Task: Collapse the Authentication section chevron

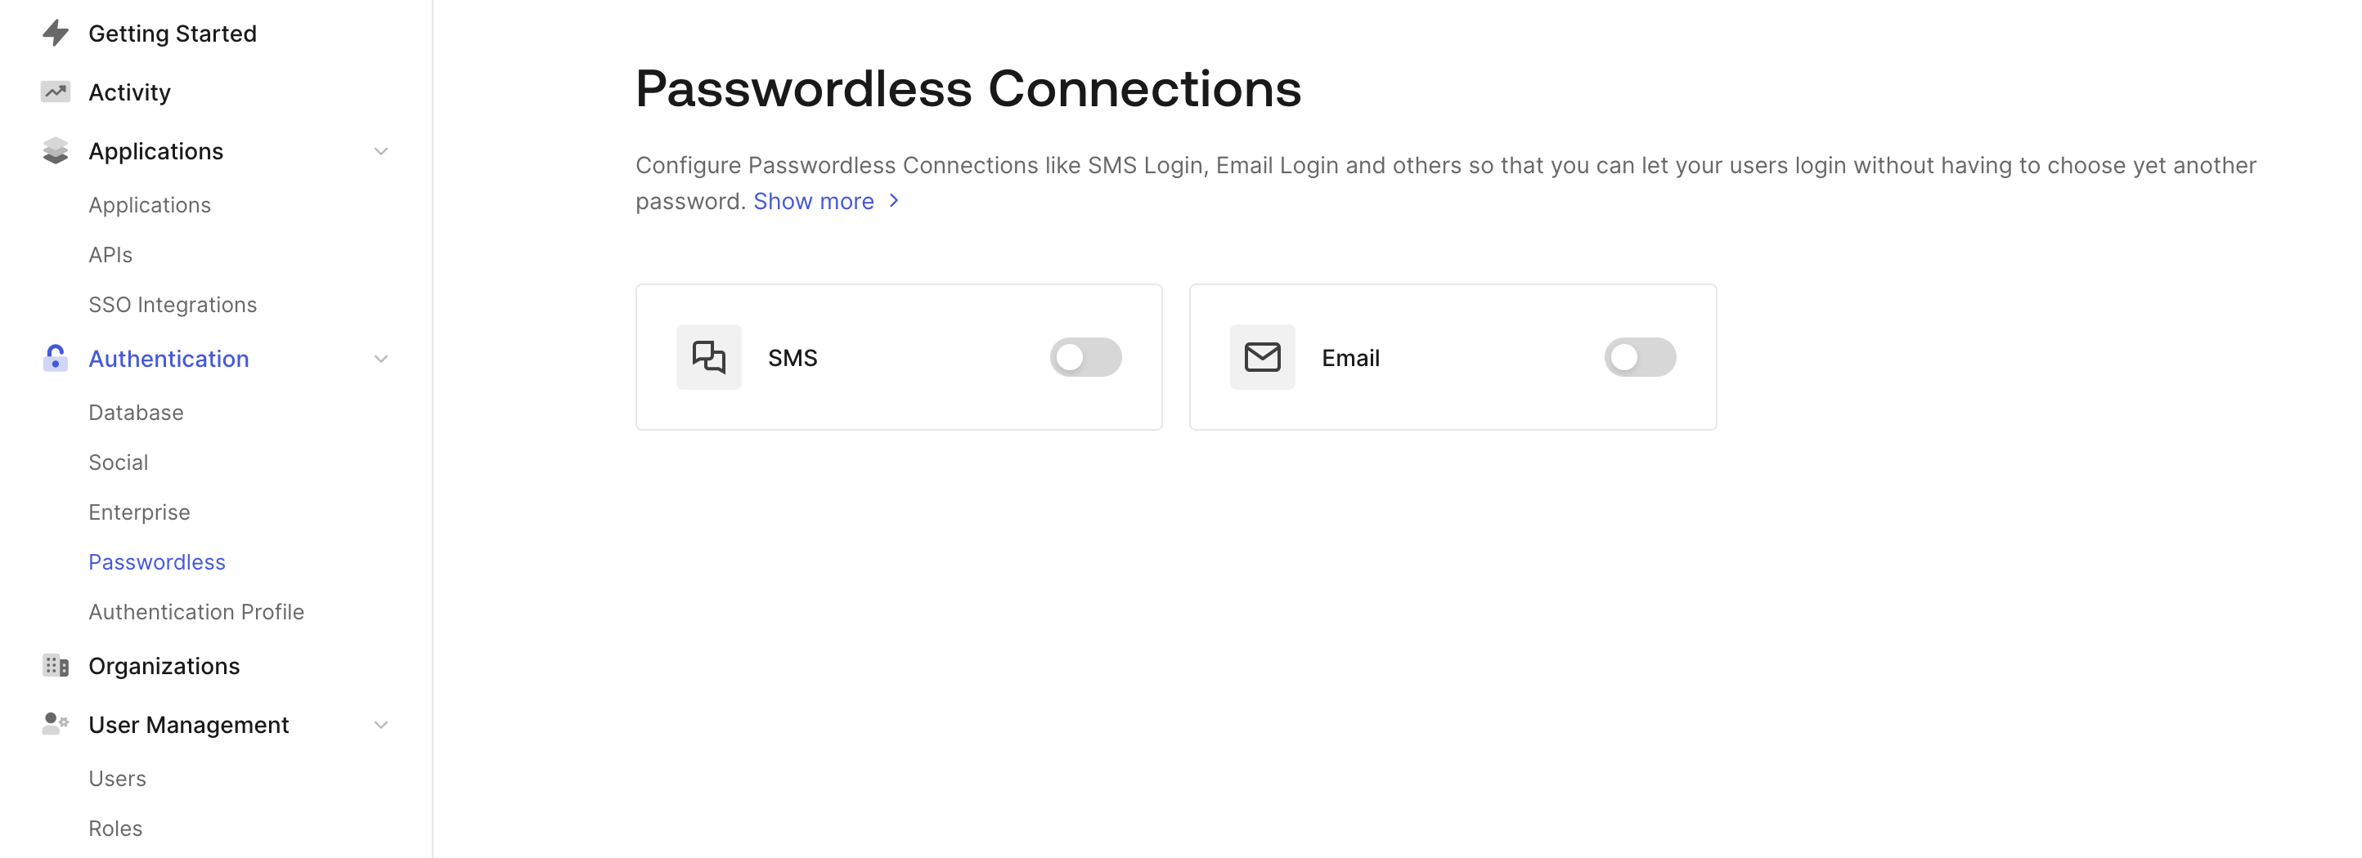Action: pos(380,359)
